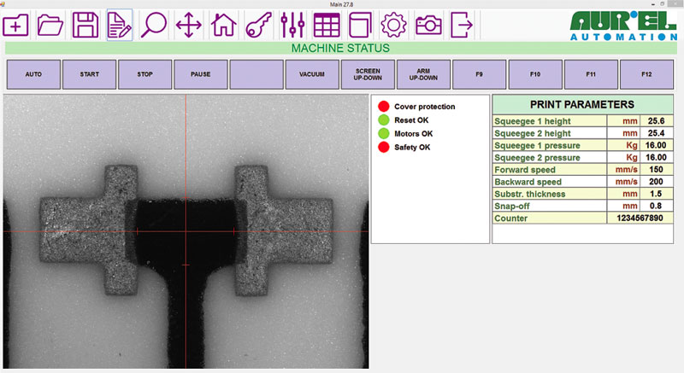684x373 pixels.
Task: Select Squeegee 2 pressure value field
Action: (656, 158)
